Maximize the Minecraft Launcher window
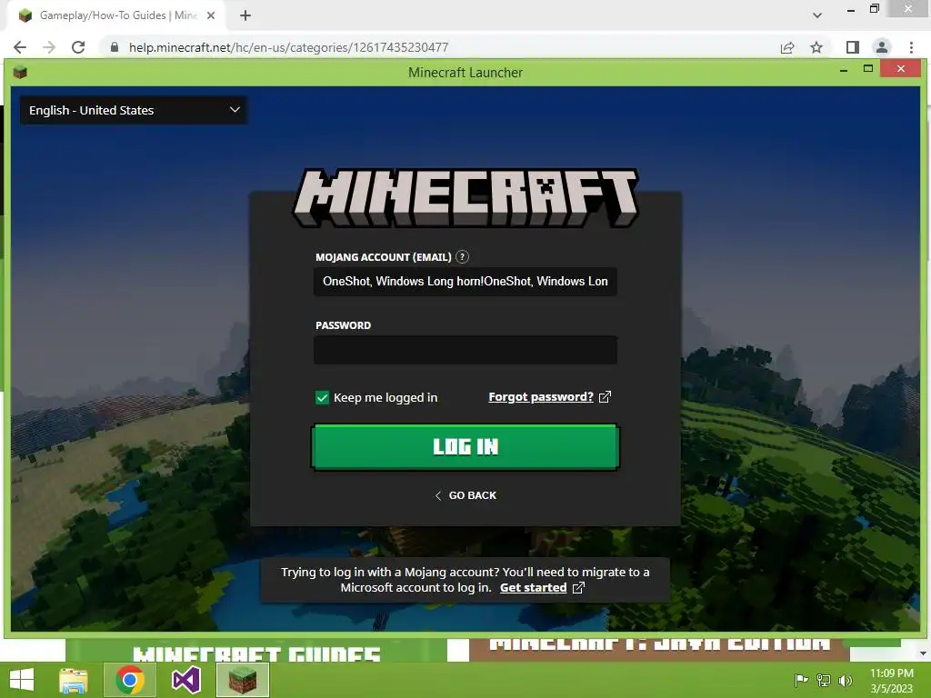Viewport: 931px width, 698px height. point(868,69)
